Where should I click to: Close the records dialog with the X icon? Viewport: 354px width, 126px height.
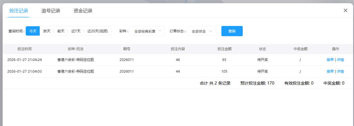coord(346,10)
